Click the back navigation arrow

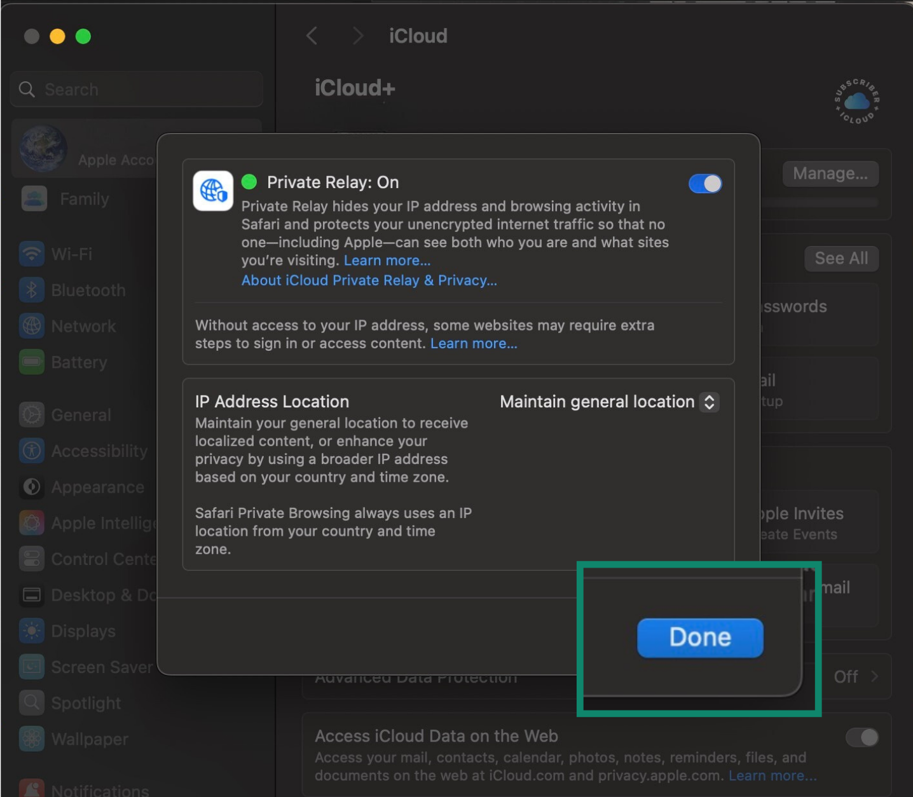coord(311,36)
